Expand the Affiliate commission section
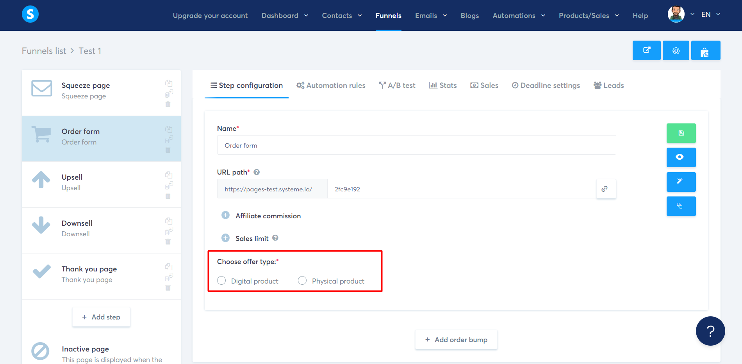Viewport: 742px width, 364px height. point(225,215)
